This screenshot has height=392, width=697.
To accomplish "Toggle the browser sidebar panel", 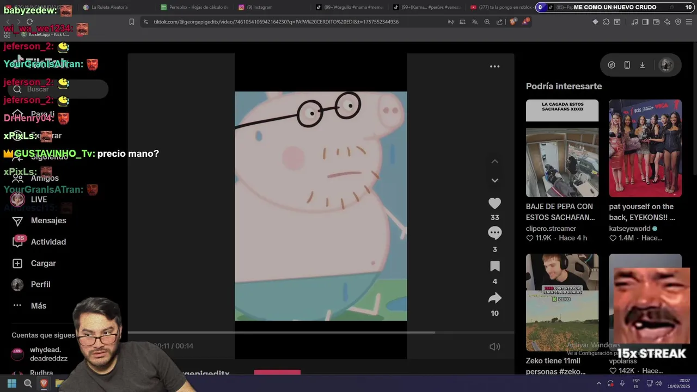I will coord(645,22).
